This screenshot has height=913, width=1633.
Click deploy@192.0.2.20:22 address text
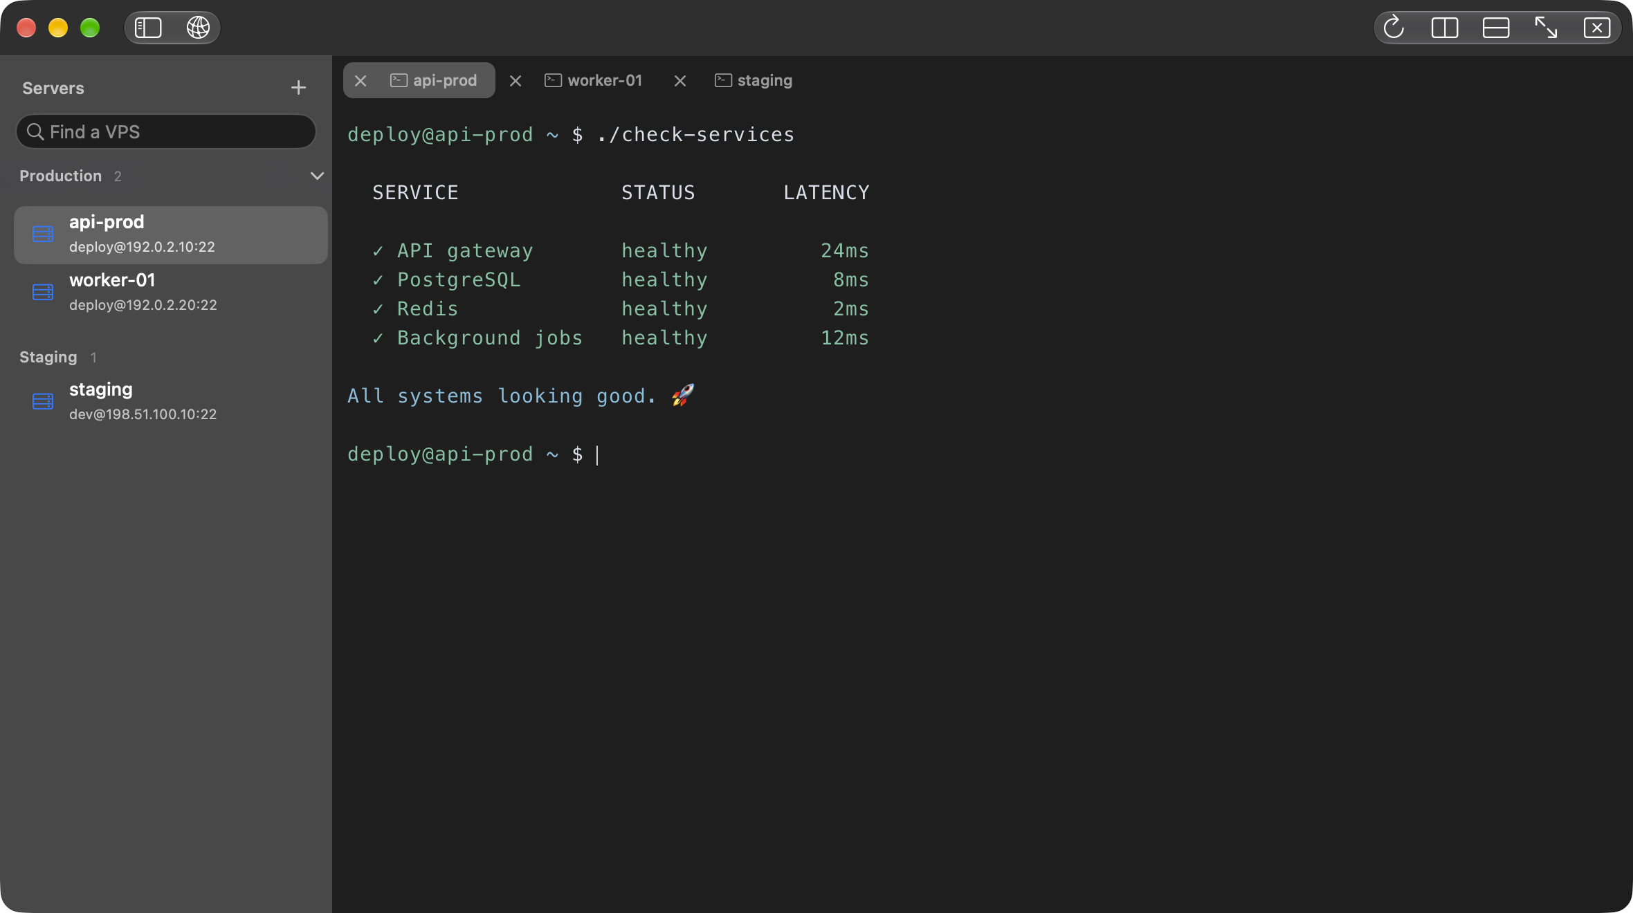[143, 305]
